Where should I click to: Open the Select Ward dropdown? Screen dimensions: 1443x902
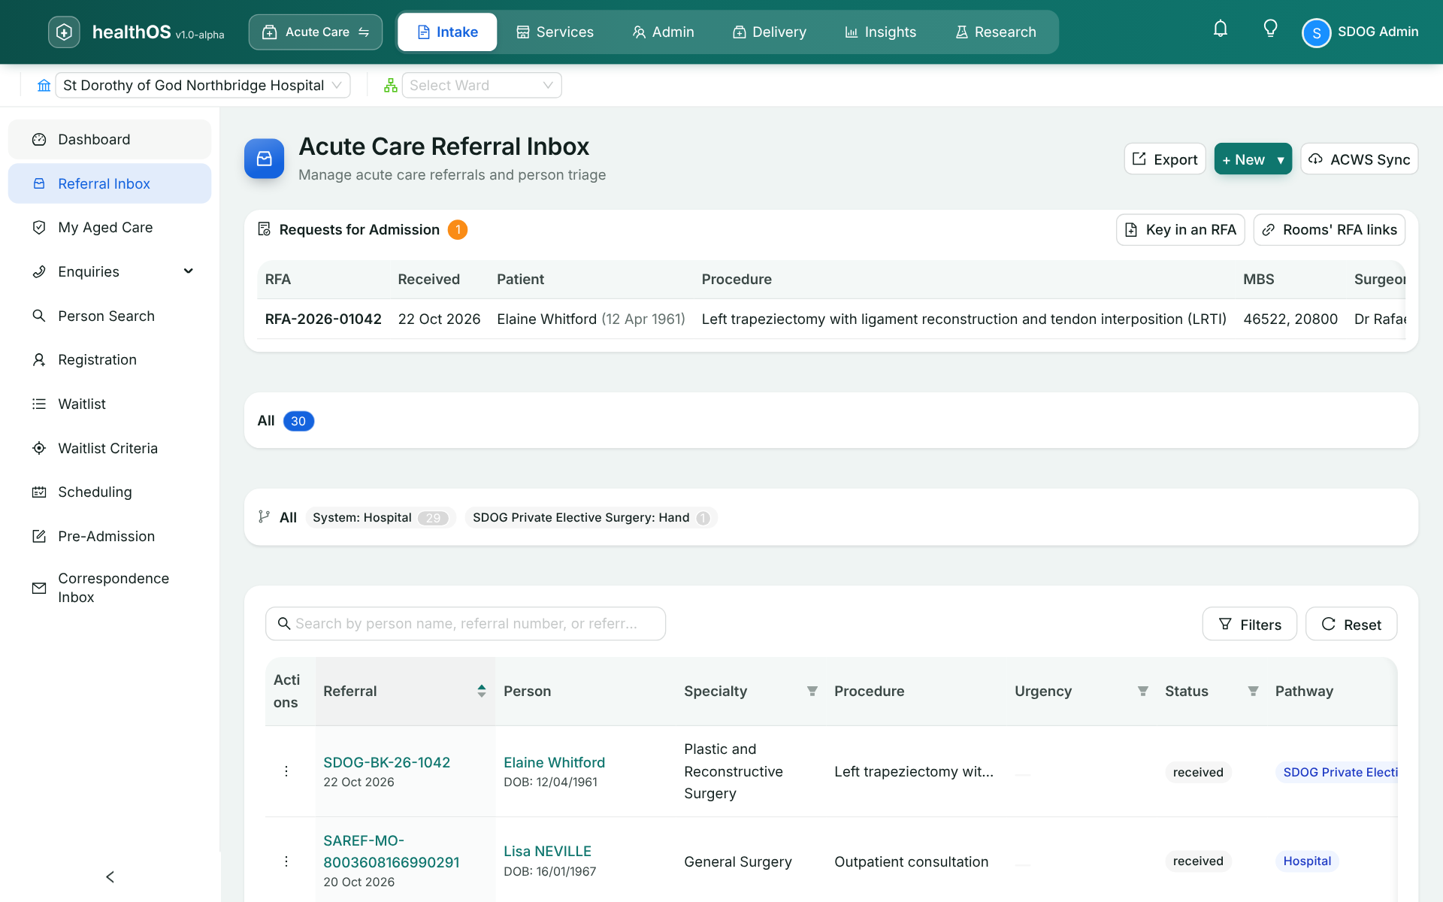482,86
